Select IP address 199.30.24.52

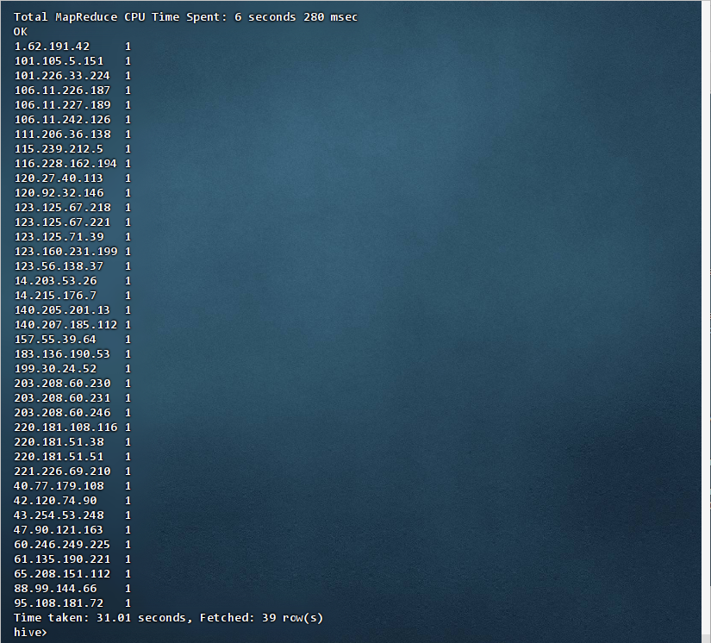[x=55, y=369]
